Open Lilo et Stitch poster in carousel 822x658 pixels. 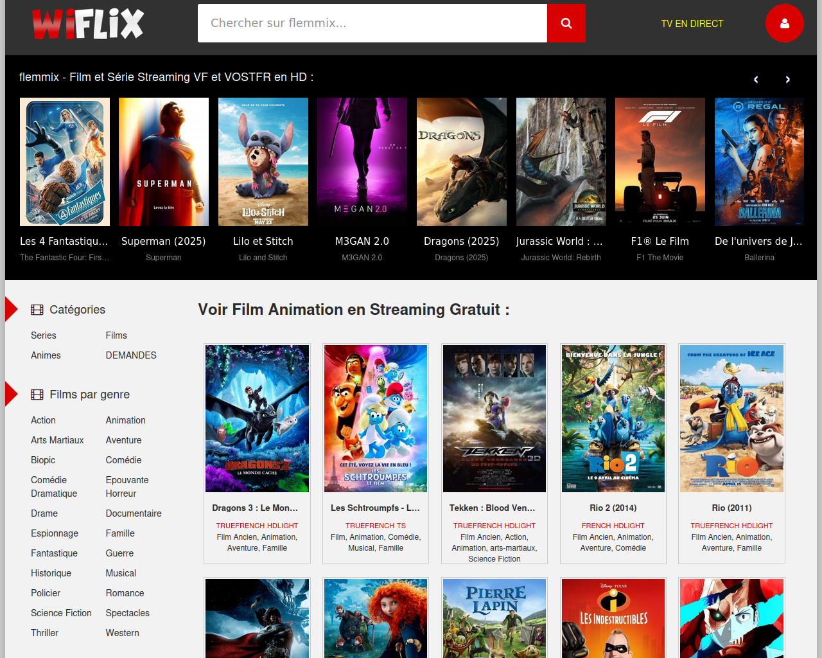263,162
